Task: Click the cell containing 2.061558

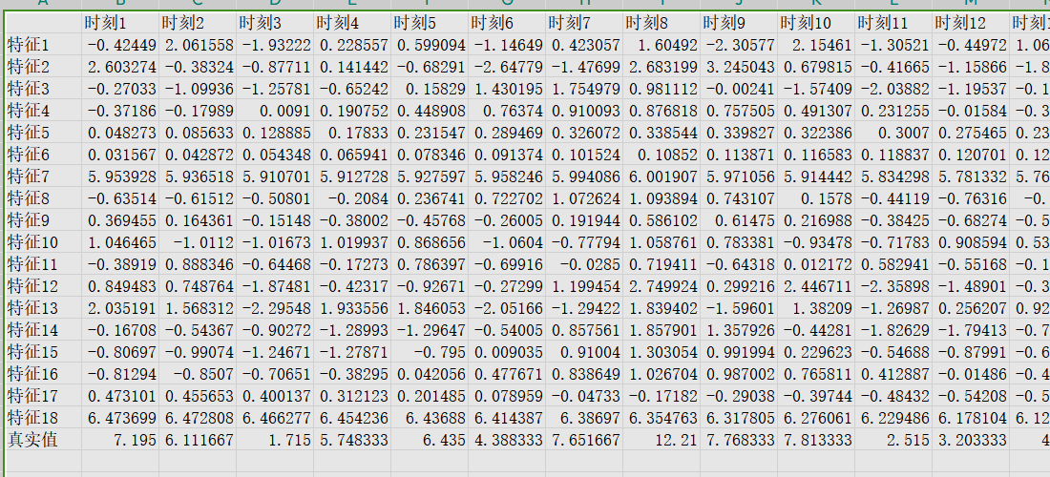Action: (x=198, y=46)
